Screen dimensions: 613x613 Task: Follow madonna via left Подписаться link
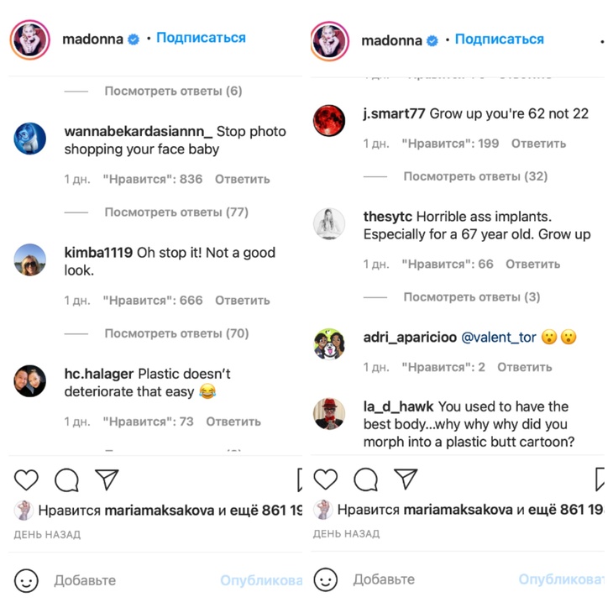(x=201, y=38)
